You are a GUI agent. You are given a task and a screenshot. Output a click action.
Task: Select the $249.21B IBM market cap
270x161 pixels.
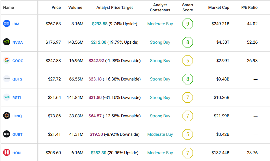pos(221,24)
